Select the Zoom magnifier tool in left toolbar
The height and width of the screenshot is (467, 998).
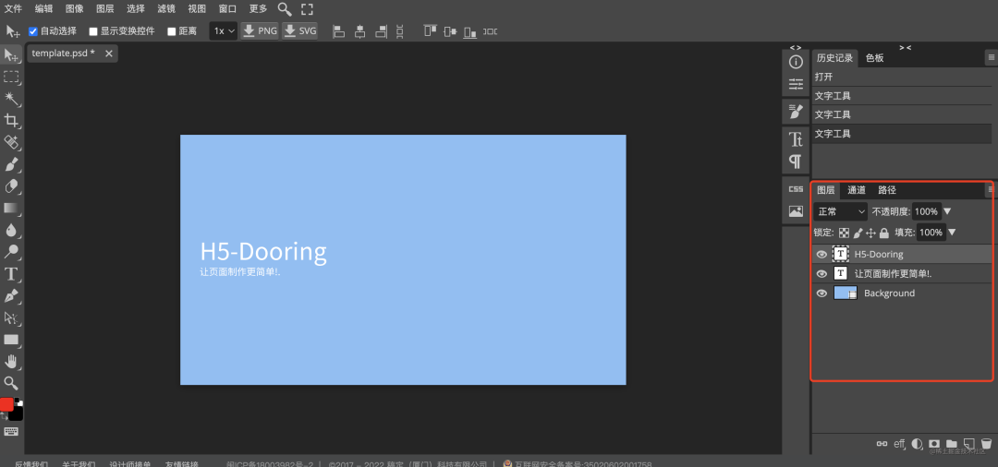[x=11, y=382]
